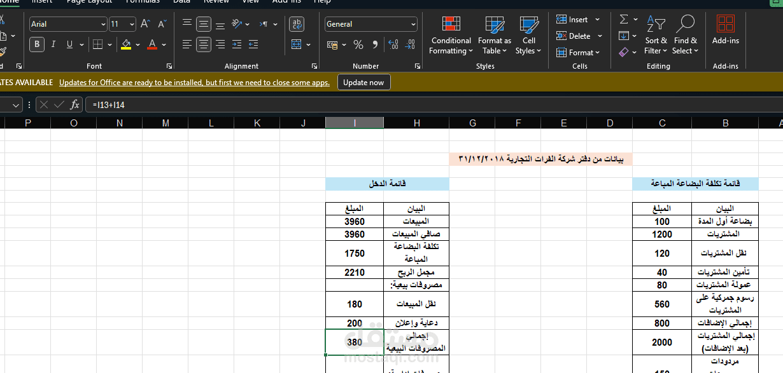Apply Bottom Align to the cell

click(x=220, y=24)
